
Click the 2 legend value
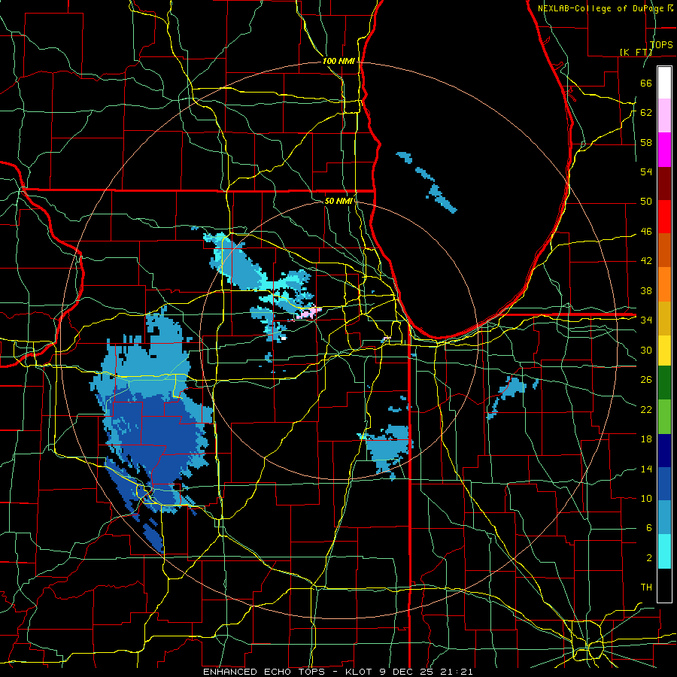(648, 557)
